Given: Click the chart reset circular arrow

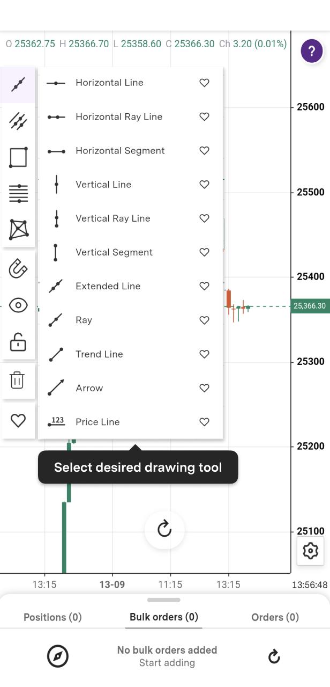Looking at the screenshot, I should [x=164, y=530].
